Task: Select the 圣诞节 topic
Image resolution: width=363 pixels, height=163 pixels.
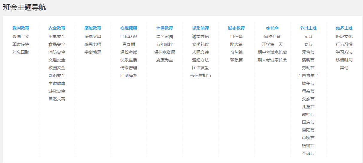Action: click(x=308, y=153)
